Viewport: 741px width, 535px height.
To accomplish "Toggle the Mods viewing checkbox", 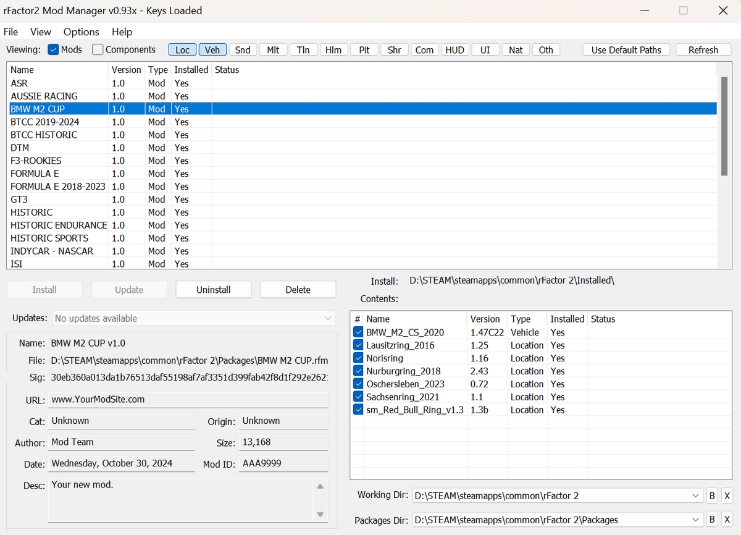I will point(53,49).
